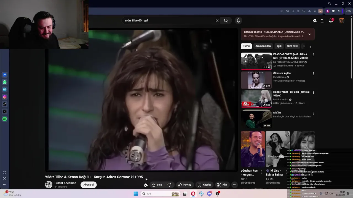Click the YouTube search magnifier button
The image size is (353, 198).
click(x=226, y=20)
